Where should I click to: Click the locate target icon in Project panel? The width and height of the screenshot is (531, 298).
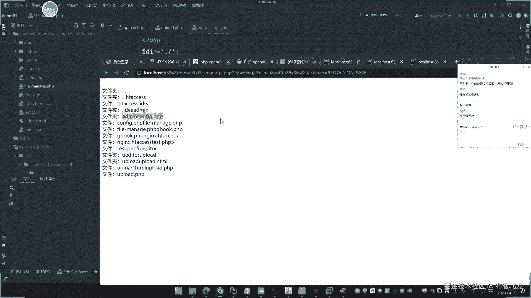coord(76,25)
